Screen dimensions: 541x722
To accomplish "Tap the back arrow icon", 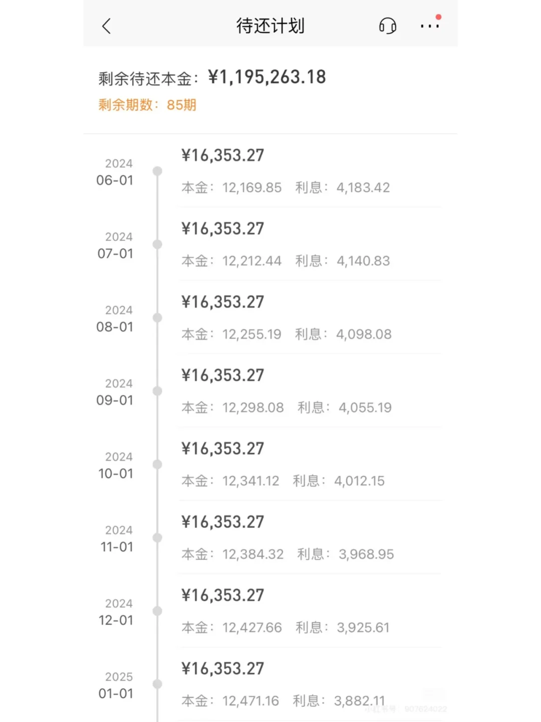I will pyautogui.click(x=106, y=26).
